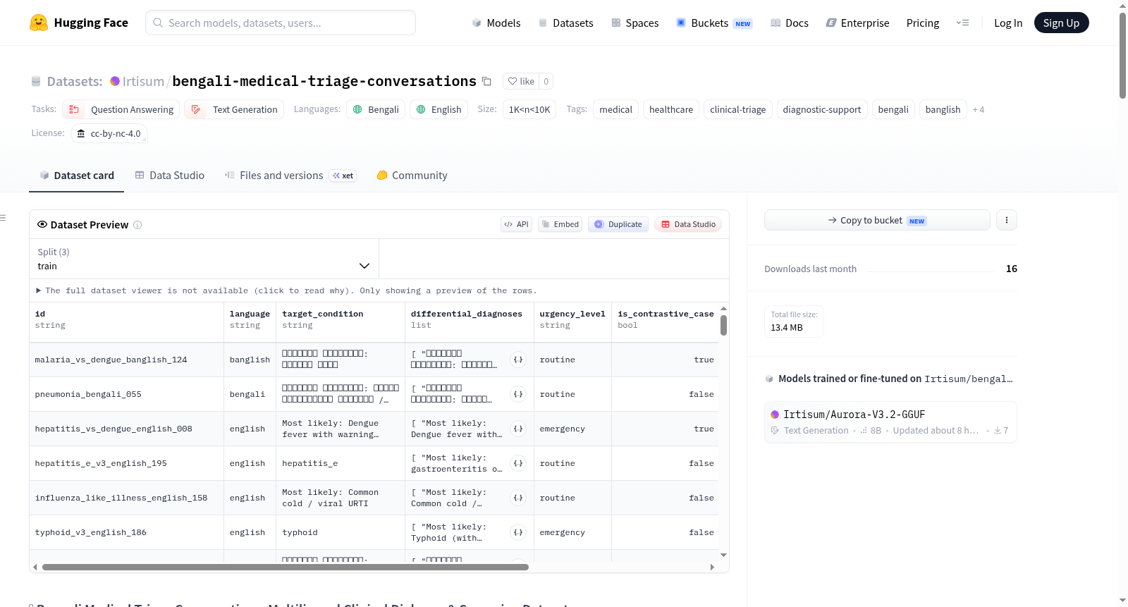Switch to the Dataset card tab
This screenshot has width=1128, height=607.
point(76,176)
